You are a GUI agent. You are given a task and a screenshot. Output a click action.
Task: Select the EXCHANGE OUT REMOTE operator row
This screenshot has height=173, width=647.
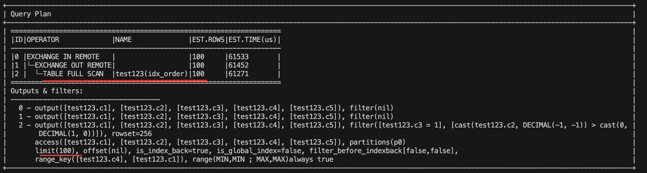click(146, 65)
